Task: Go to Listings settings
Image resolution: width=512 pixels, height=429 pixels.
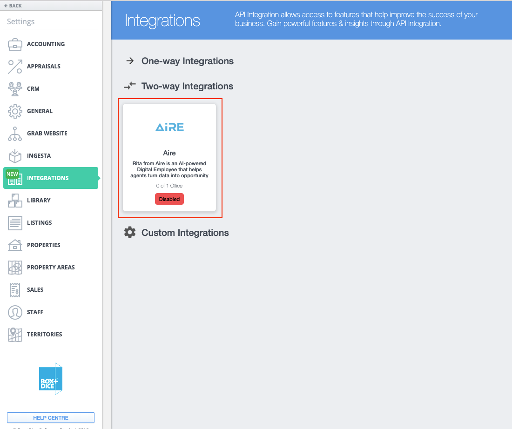Action: (x=40, y=223)
